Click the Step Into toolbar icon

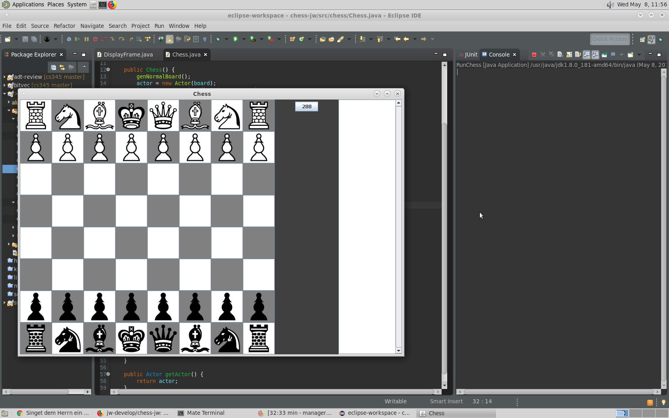click(x=112, y=39)
